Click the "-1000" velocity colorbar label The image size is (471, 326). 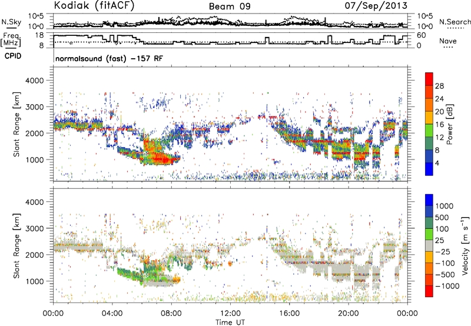click(x=447, y=286)
